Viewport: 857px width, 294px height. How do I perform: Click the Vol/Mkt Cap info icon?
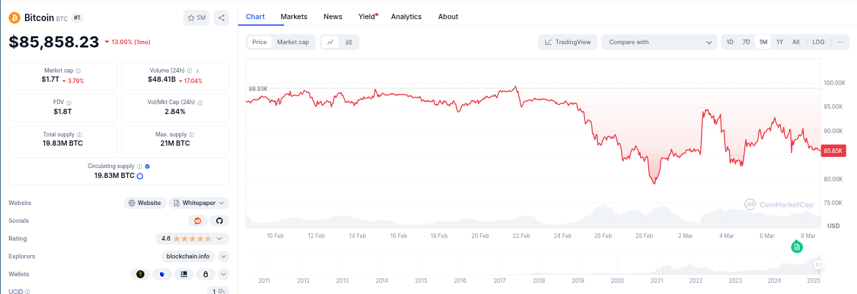click(x=200, y=103)
